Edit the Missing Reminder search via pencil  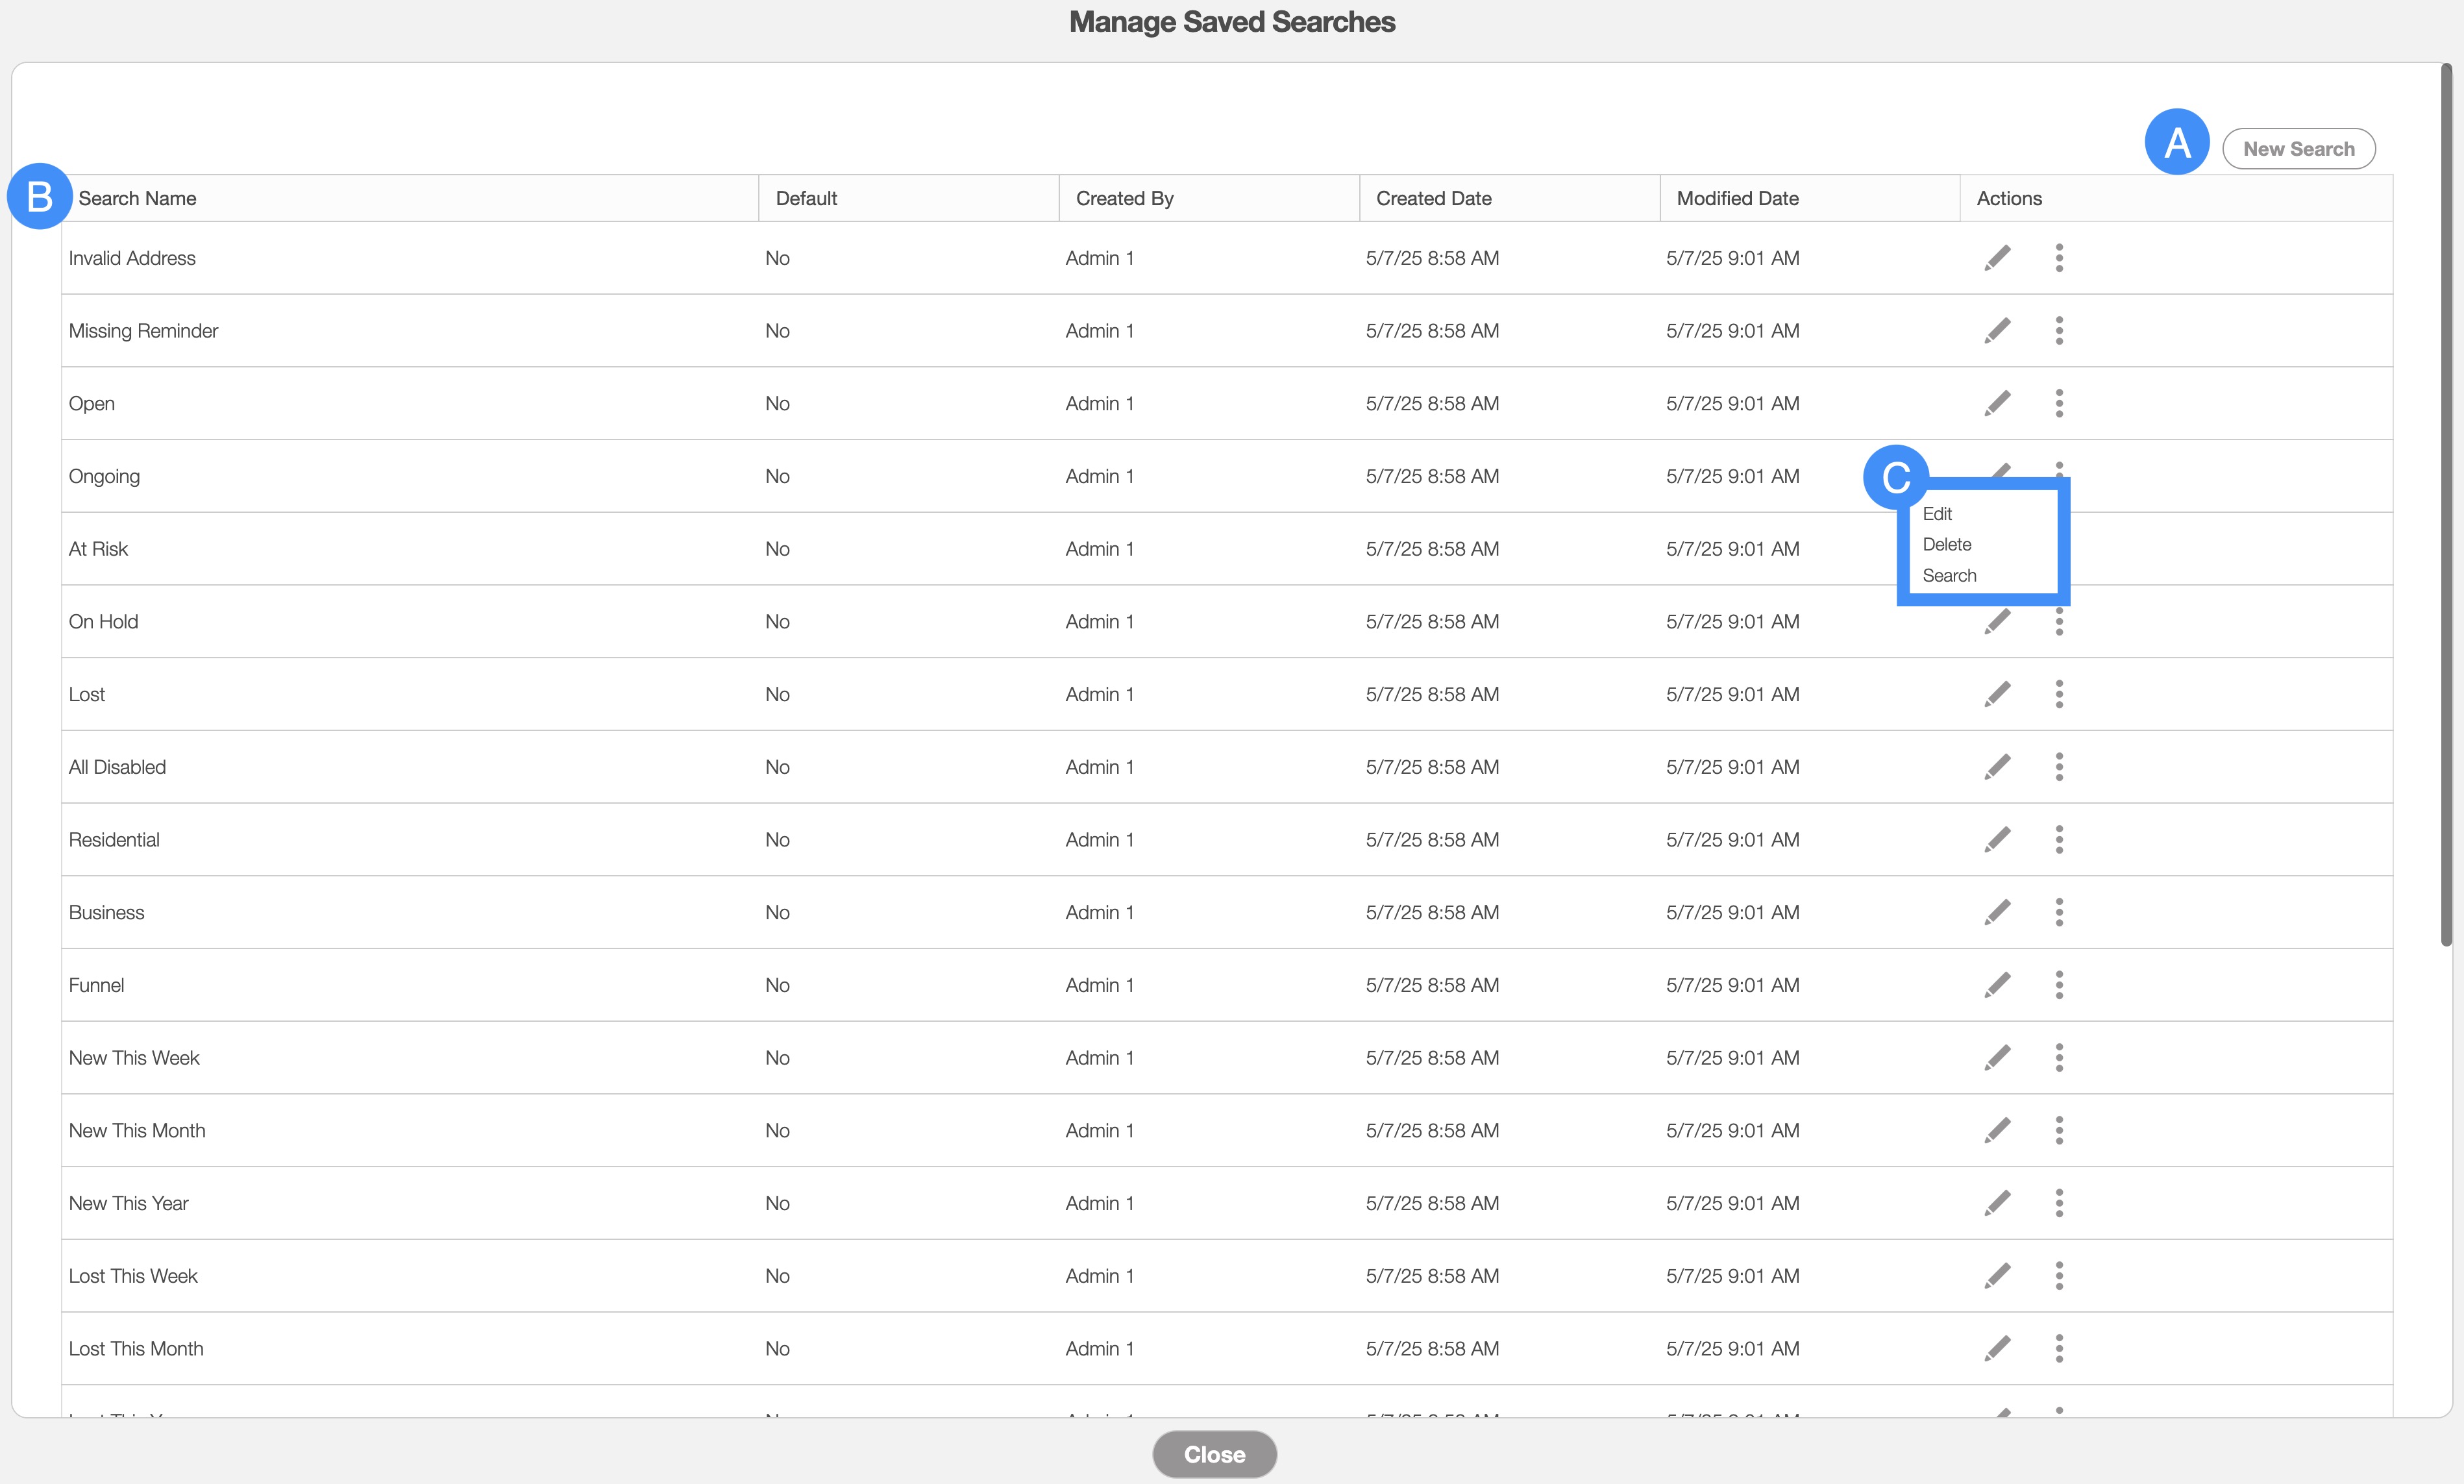pyautogui.click(x=1997, y=331)
